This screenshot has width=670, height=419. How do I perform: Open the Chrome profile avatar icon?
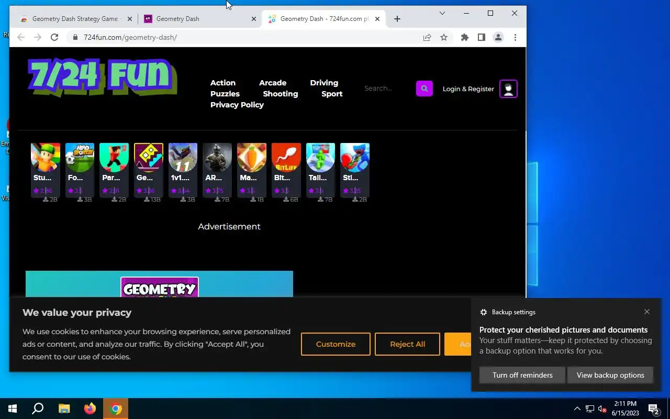tap(498, 37)
